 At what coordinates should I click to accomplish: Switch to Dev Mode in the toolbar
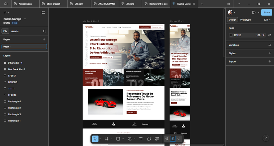tap(179, 139)
